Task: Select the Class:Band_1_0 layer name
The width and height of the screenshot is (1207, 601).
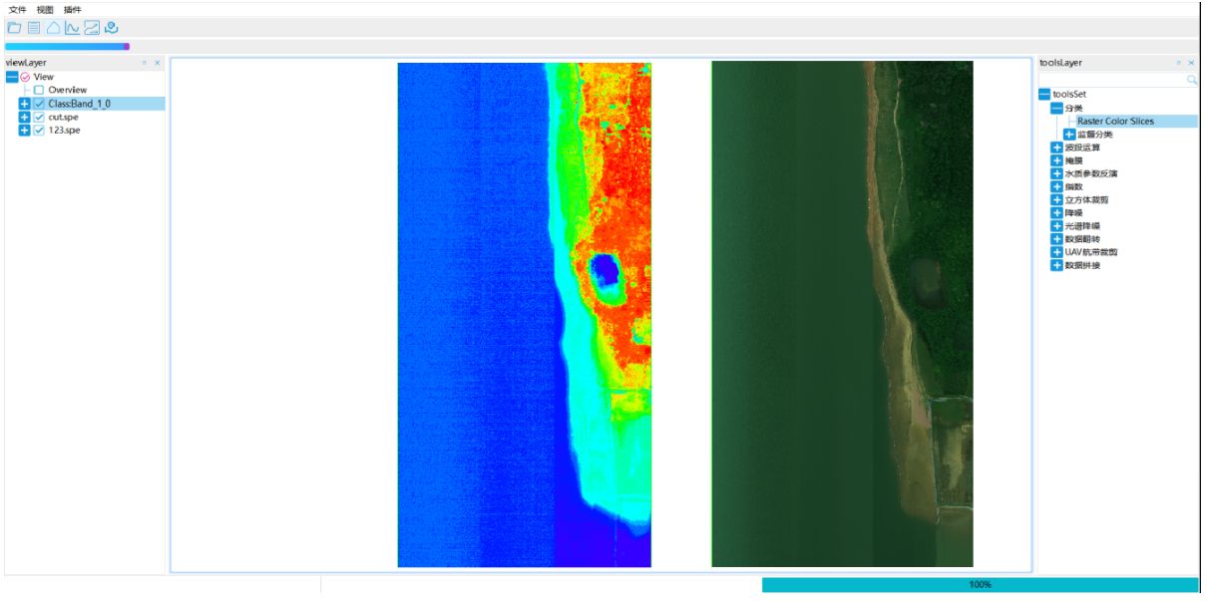Action: (x=79, y=104)
